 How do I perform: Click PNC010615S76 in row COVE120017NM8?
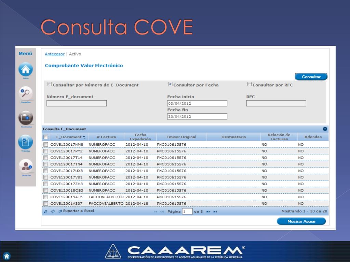[172, 145]
